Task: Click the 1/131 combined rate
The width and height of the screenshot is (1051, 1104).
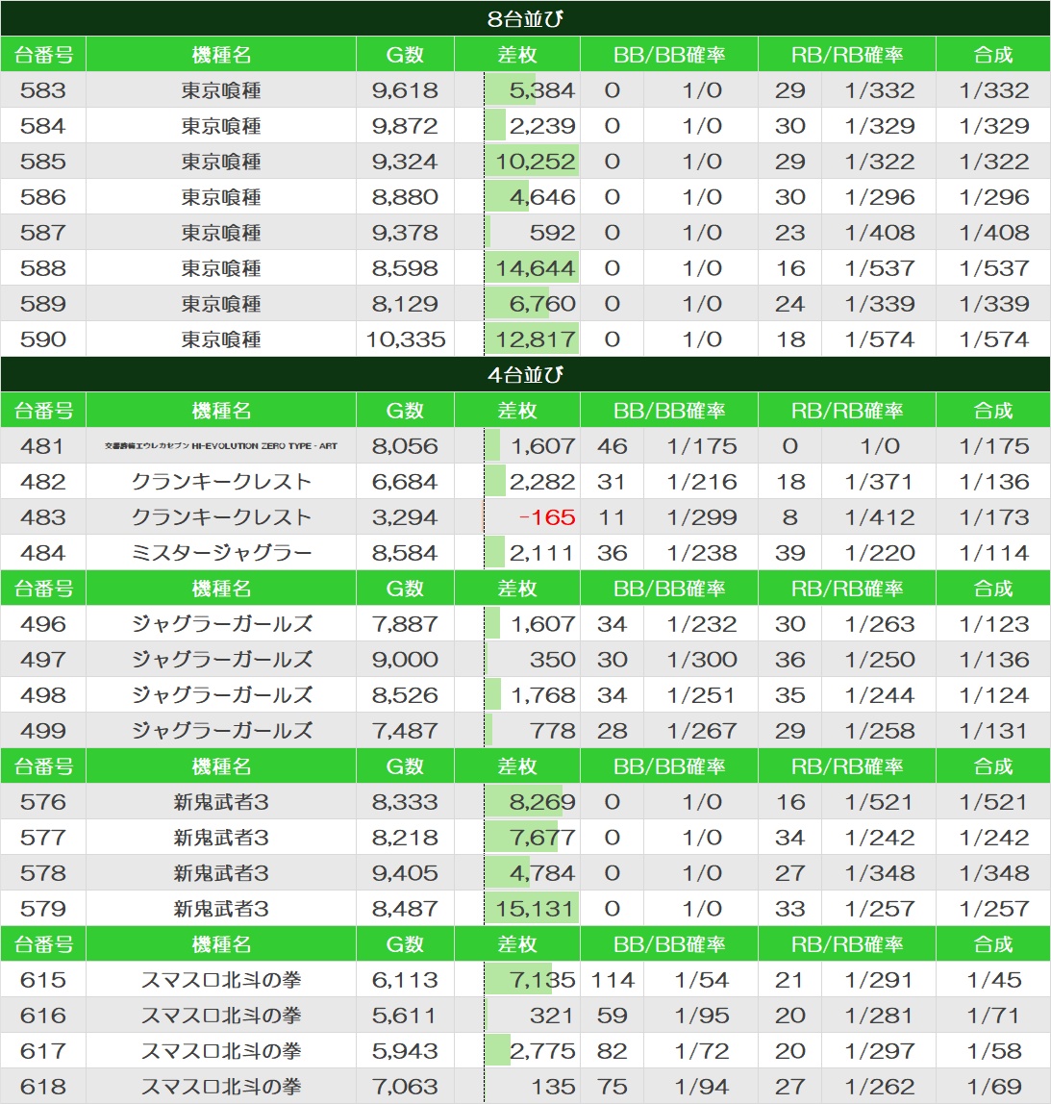Action: click(x=994, y=731)
